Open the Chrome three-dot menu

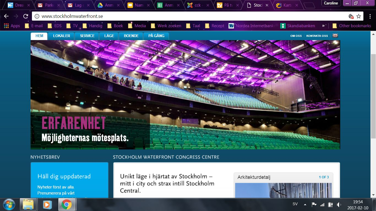tap(370, 16)
